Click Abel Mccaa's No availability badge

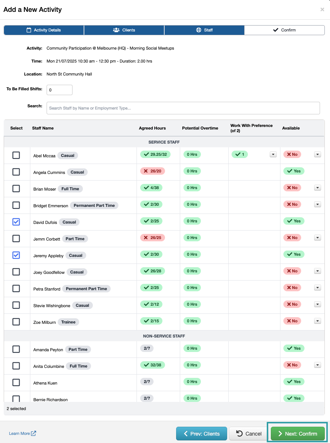coord(292,155)
